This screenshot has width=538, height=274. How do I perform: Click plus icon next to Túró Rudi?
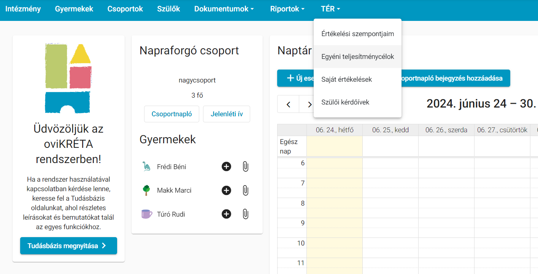[226, 214]
